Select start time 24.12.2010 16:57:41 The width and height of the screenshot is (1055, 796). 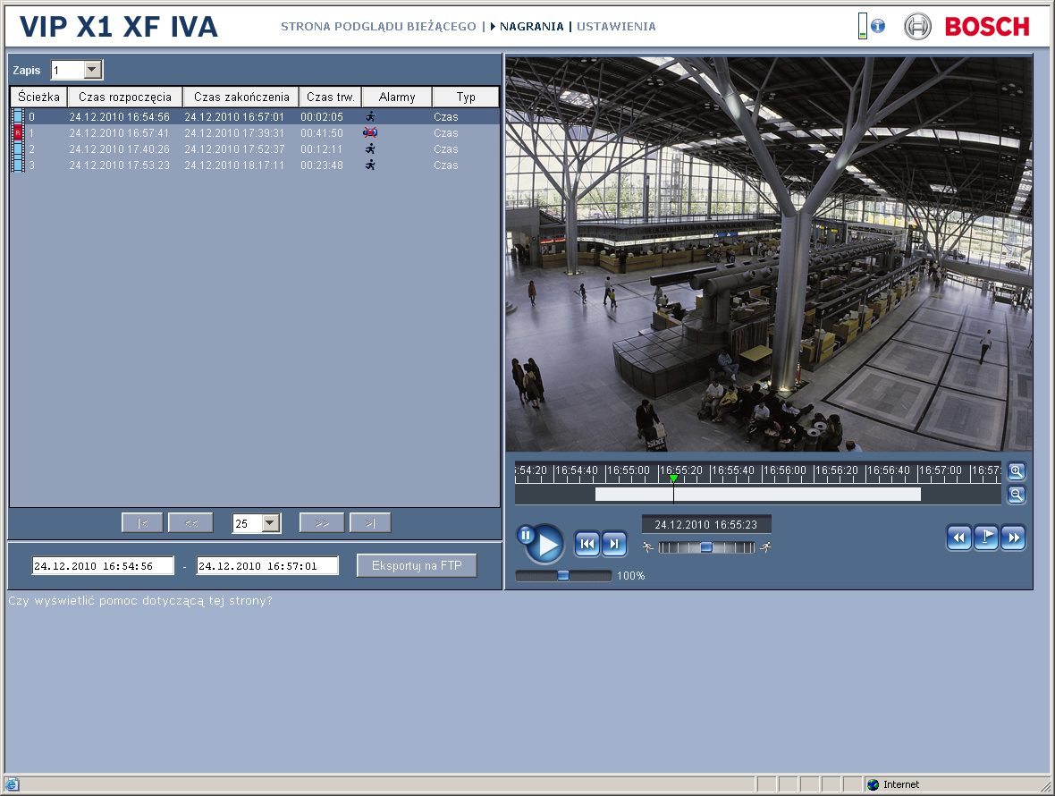click(119, 133)
